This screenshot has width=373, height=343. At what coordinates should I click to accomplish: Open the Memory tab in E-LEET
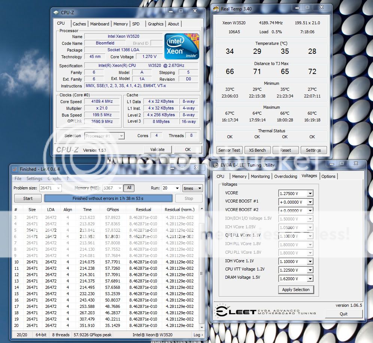click(239, 176)
